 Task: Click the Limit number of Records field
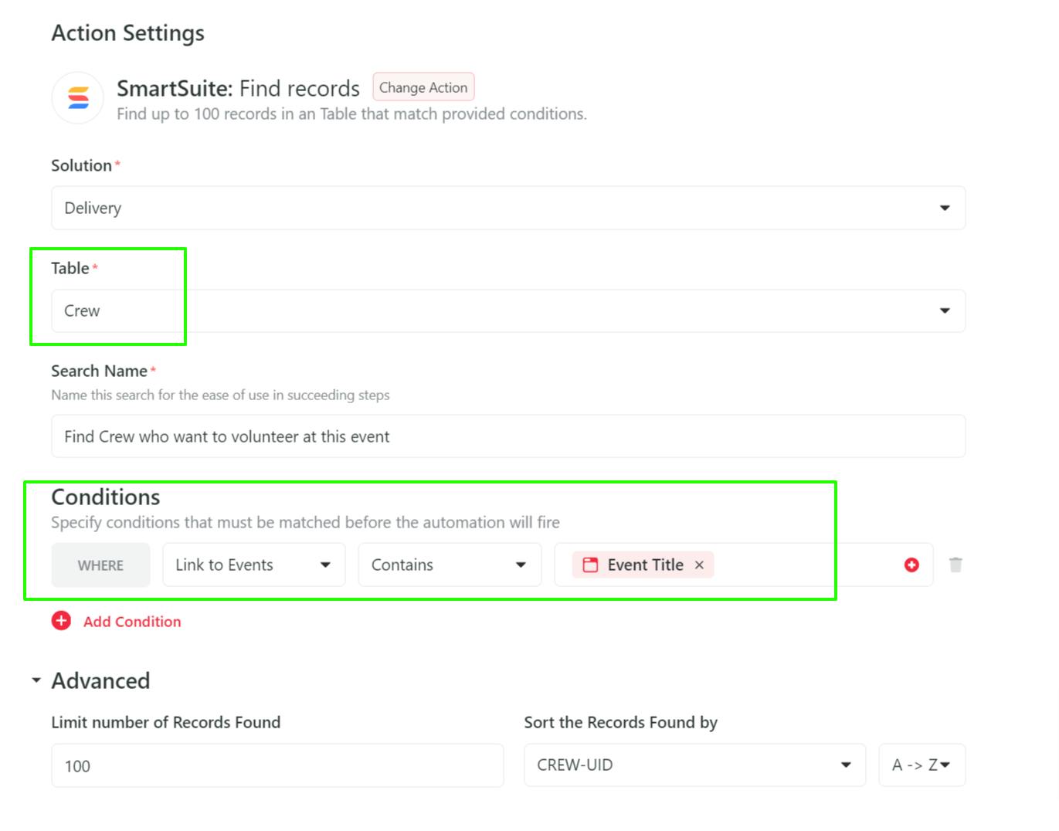[277, 765]
